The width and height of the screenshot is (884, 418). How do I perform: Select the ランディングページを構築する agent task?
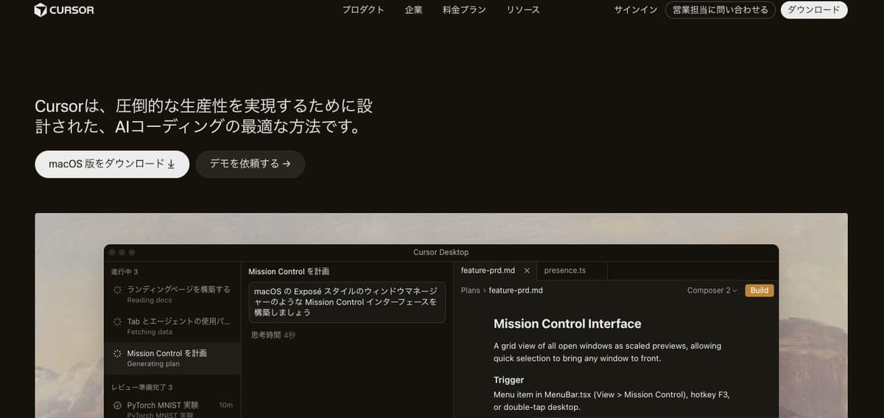[172, 294]
